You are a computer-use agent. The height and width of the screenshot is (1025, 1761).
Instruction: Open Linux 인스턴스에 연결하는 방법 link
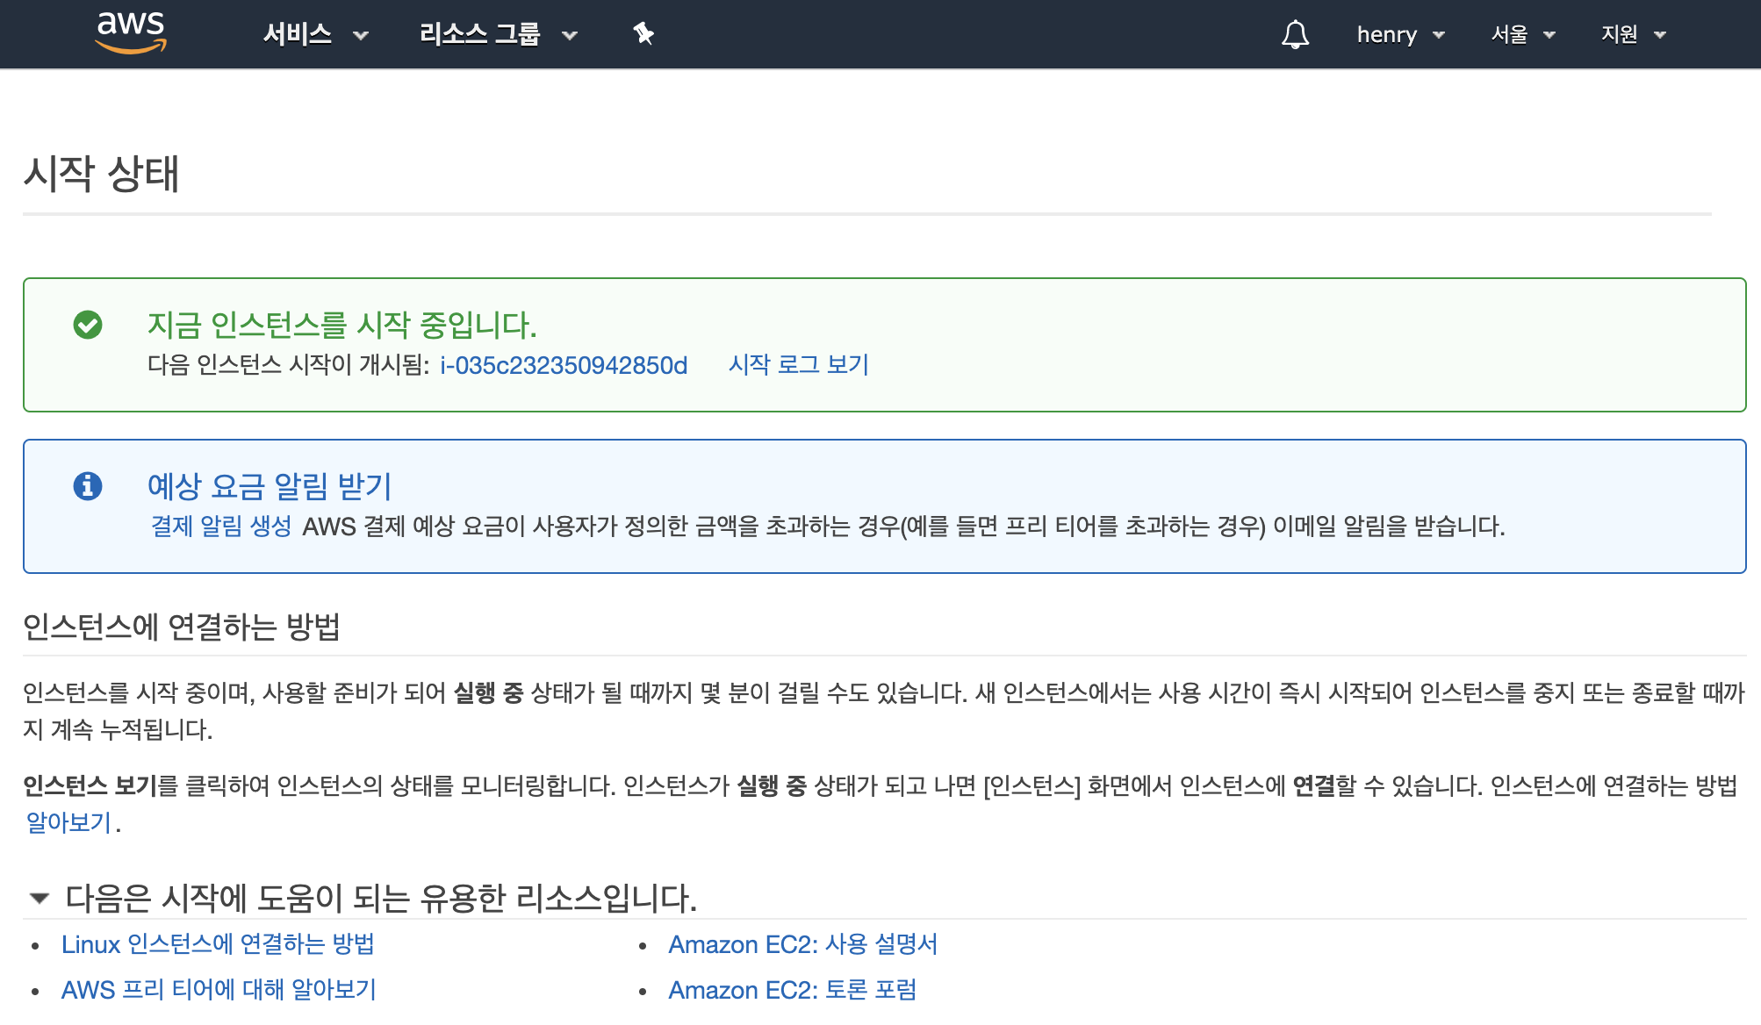218,944
